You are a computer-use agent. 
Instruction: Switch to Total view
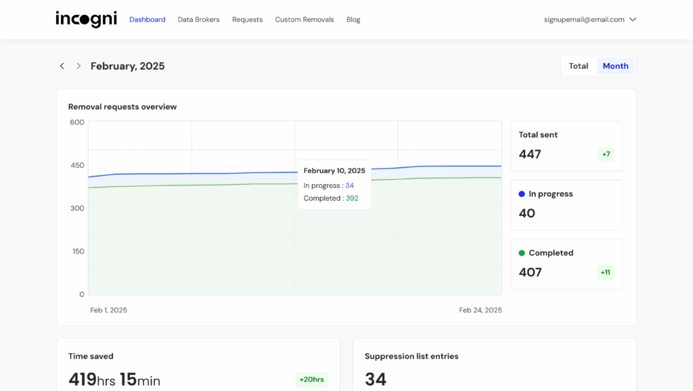[x=578, y=66]
